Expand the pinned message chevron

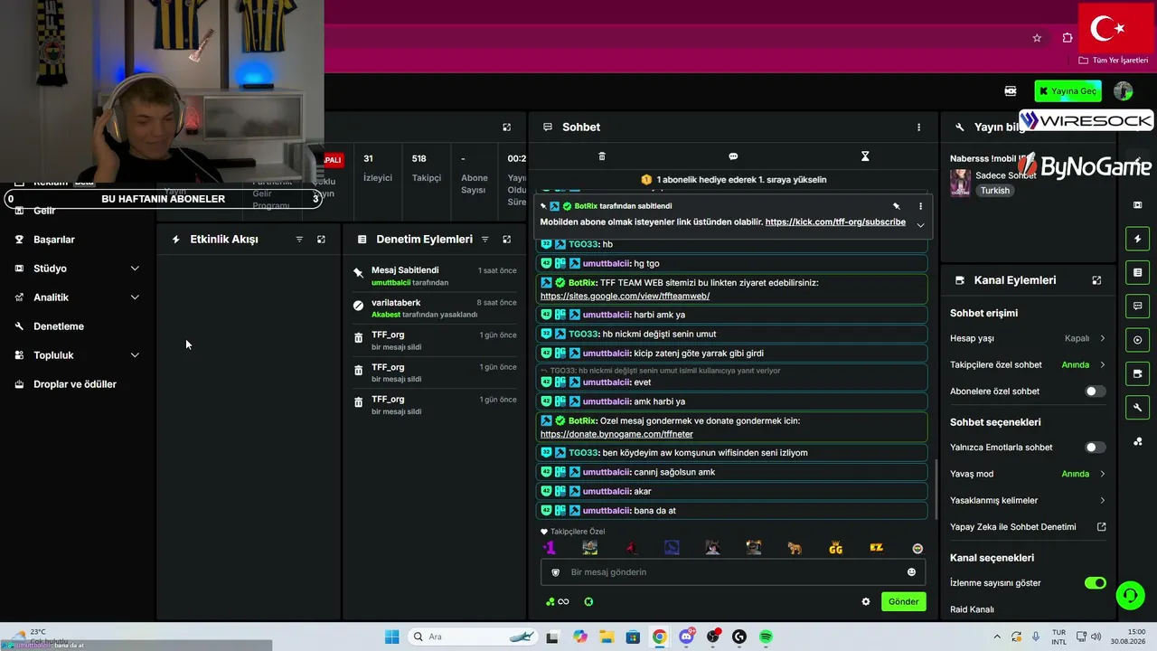[920, 225]
